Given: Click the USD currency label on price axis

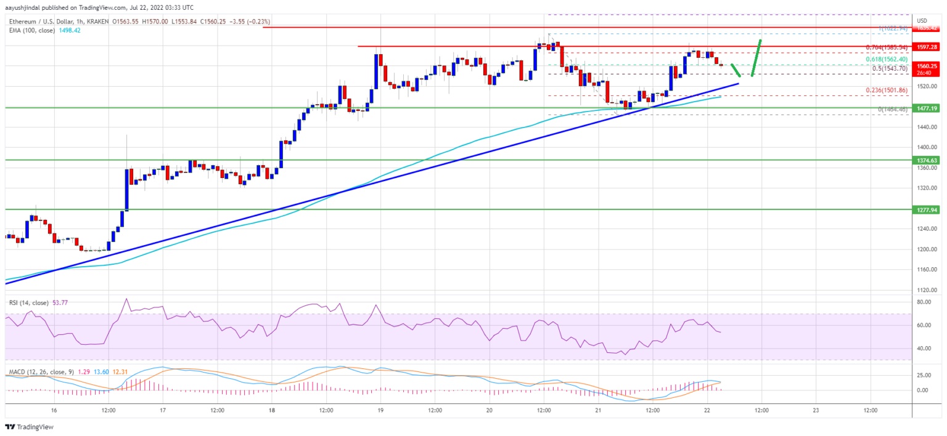Looking at the screenshot, I should (x=922, y=20).
